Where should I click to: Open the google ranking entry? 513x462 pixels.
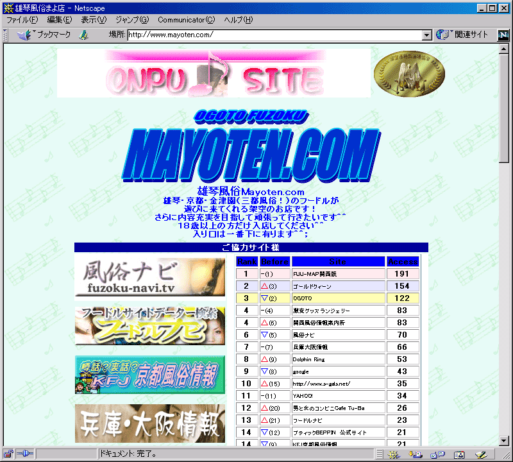click(301, 372)
